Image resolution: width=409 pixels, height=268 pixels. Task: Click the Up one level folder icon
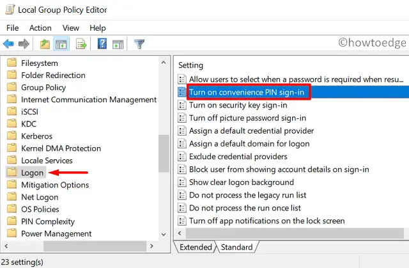click(45, 44)
